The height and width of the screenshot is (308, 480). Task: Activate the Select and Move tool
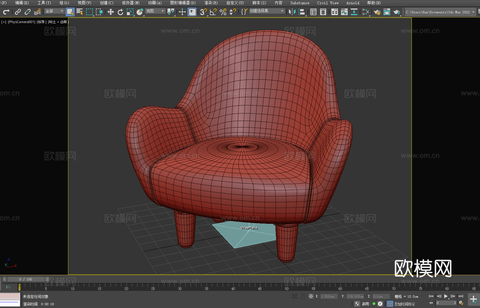click(111, 12)
